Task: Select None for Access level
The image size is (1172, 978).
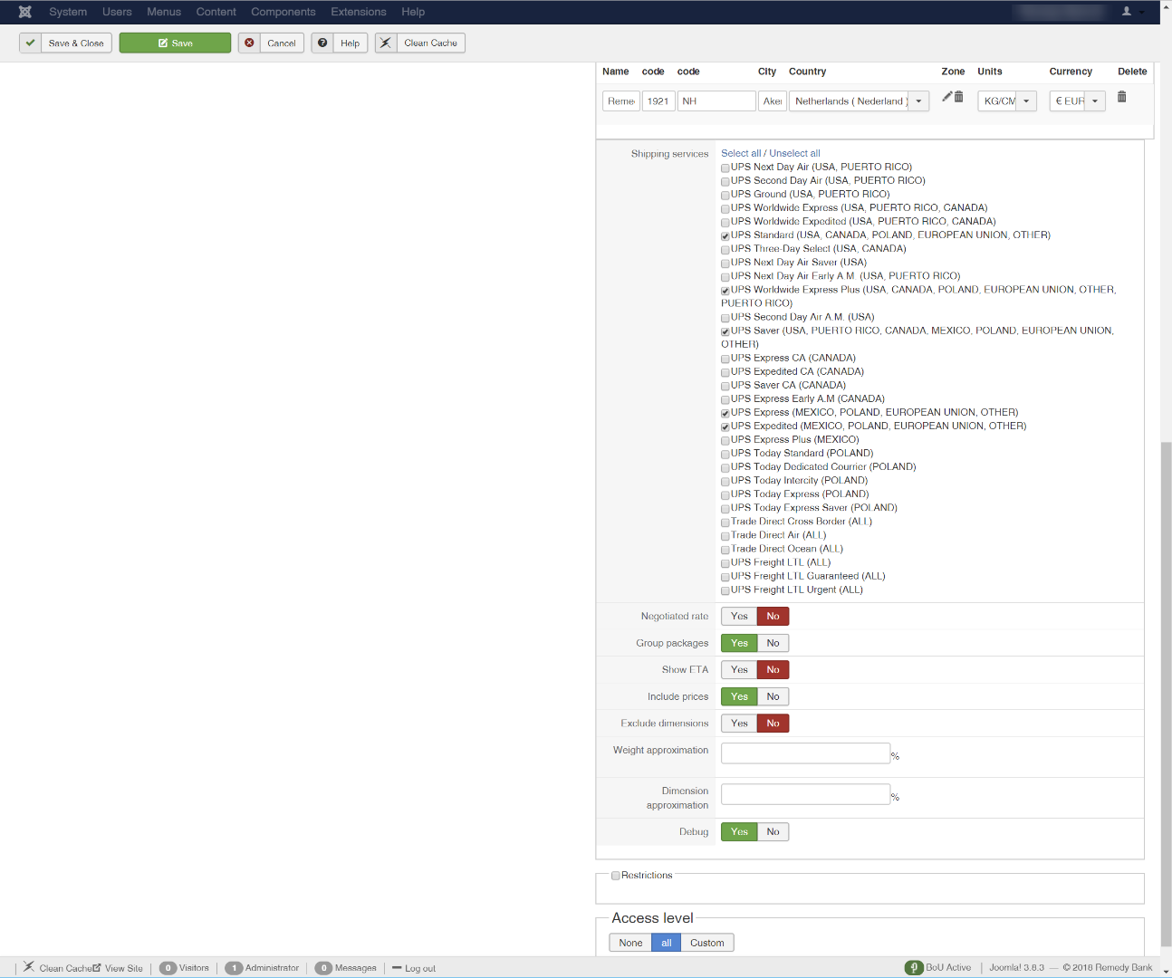Action: [630, 943]
